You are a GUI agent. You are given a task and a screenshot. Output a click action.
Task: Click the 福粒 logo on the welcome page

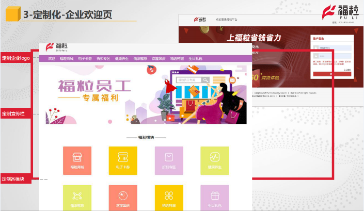(57, 47)
